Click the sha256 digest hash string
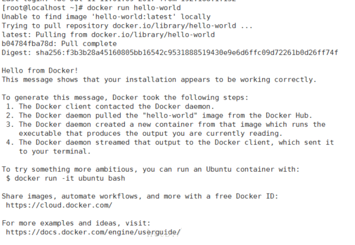The image size is (355, 245). 187,53
